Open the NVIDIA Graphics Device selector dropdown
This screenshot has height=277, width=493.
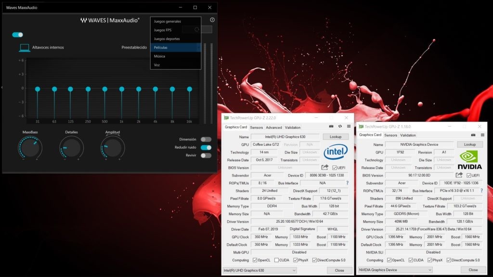coord(395,270)
